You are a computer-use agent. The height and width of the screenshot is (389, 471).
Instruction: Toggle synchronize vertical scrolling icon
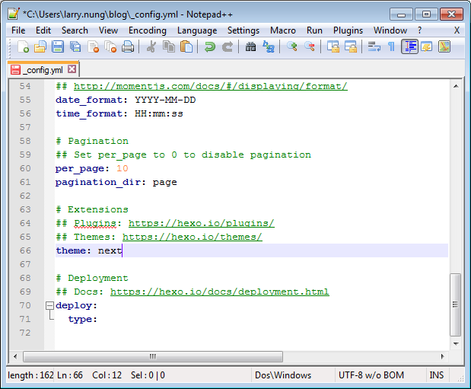point(333,47)
